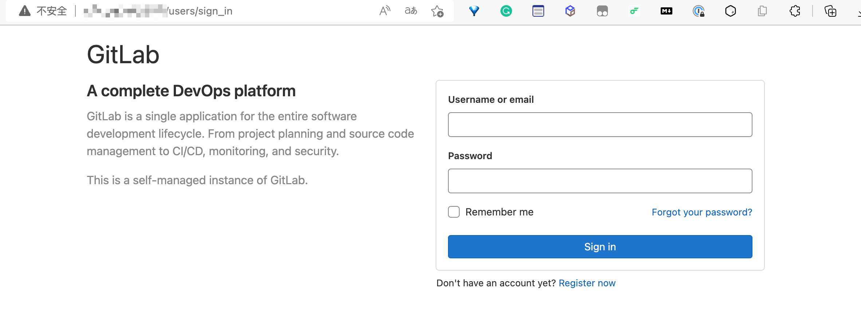Focus the Username or email field
The image size is (861, 327).
pos(600,125)
